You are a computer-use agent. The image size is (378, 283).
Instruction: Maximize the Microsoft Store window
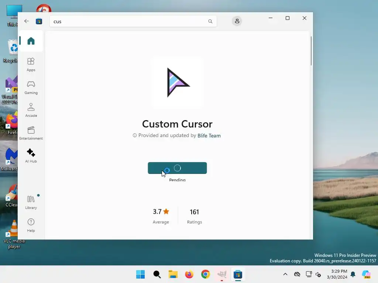(287, 18)
